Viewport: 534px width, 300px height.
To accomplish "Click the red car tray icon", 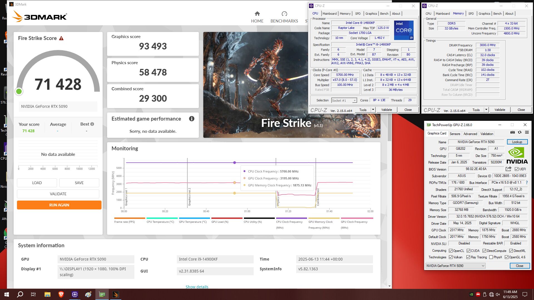I will [478, 294].
